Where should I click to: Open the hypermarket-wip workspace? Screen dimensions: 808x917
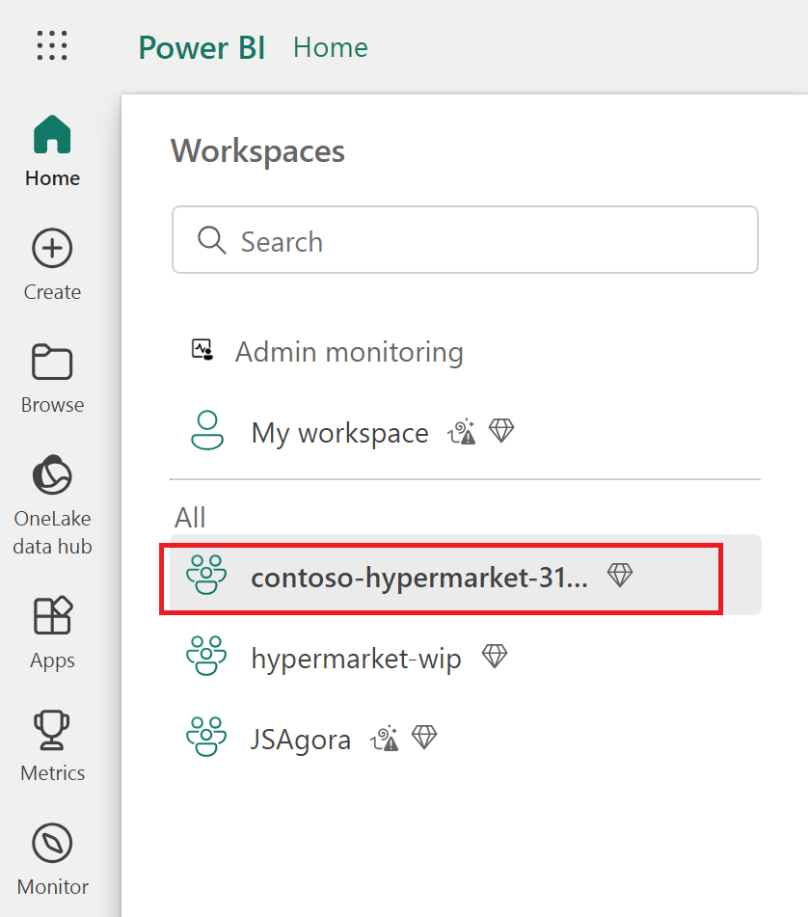(x=466, y=656)
